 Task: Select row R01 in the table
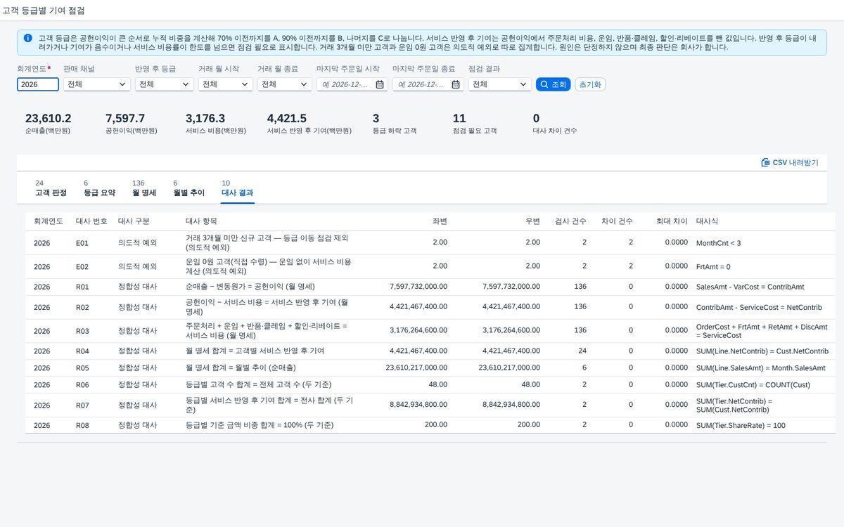[430, 287]
